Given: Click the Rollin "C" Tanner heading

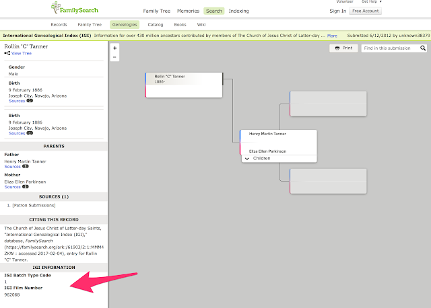Looking at the screenshot, I should [26, 46].
